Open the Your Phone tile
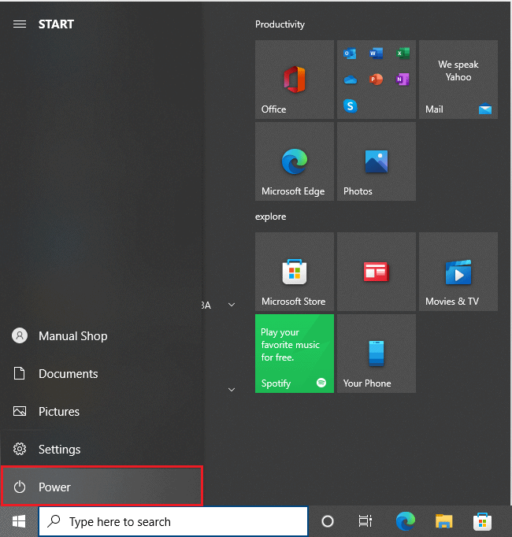The width and height of the screenshot is (512, 537). coord(376,354)
